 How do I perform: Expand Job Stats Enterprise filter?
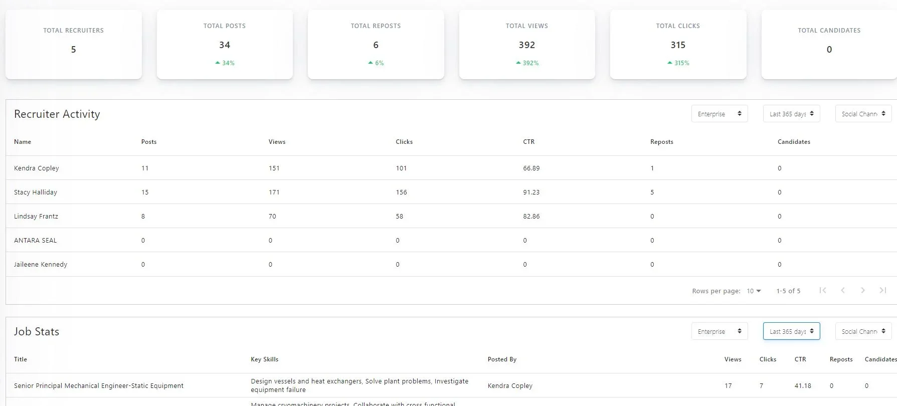(x=720, y=331)
